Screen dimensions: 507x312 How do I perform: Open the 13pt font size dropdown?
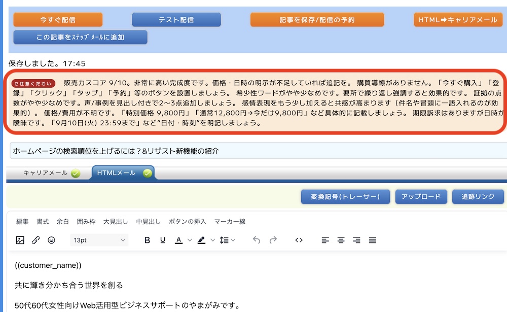pos(99,240)
